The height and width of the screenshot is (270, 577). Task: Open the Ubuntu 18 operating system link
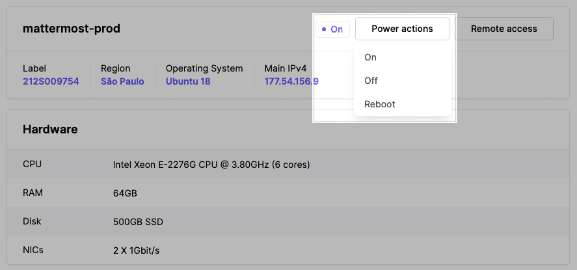tap(188, 81)
